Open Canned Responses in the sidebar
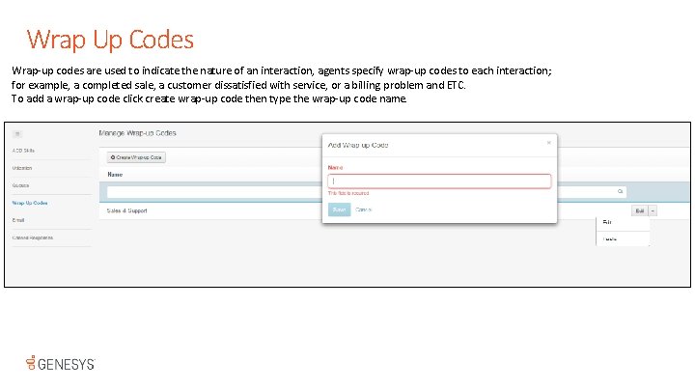This screenshot has height=391, width=695. 33,238
